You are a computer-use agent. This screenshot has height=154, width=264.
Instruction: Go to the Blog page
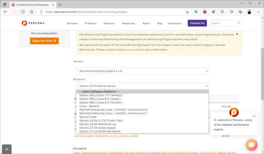point(160,23)
